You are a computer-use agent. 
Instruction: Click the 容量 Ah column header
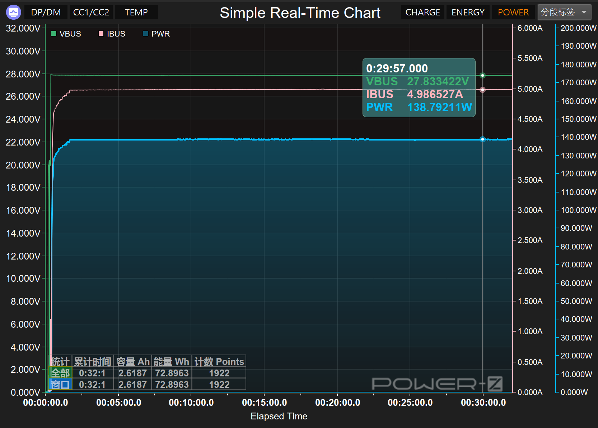133,361
